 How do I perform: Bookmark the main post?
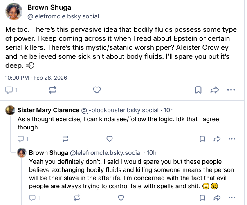198,90
